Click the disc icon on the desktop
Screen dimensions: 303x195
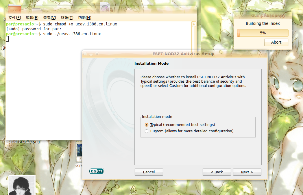pyautogui.click(x=105, y=7)
